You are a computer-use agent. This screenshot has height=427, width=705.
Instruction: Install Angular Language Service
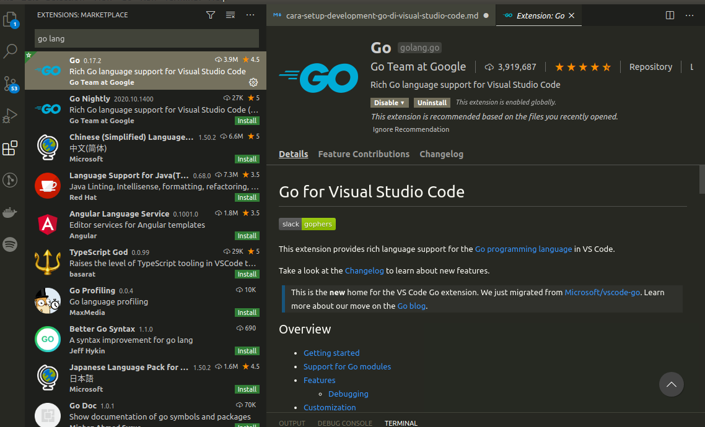247,236
